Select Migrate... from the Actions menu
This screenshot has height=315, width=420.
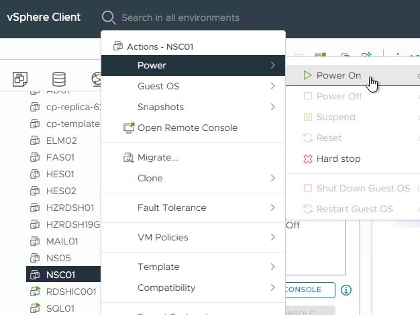pos(193,157)
